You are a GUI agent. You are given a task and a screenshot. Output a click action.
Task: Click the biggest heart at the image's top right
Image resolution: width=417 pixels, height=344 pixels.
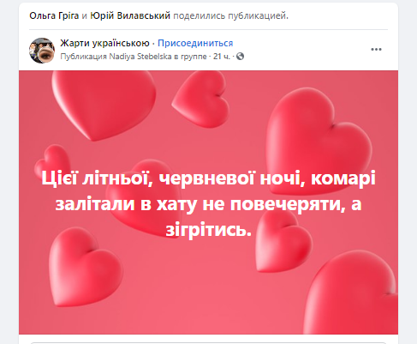(317, 140)
